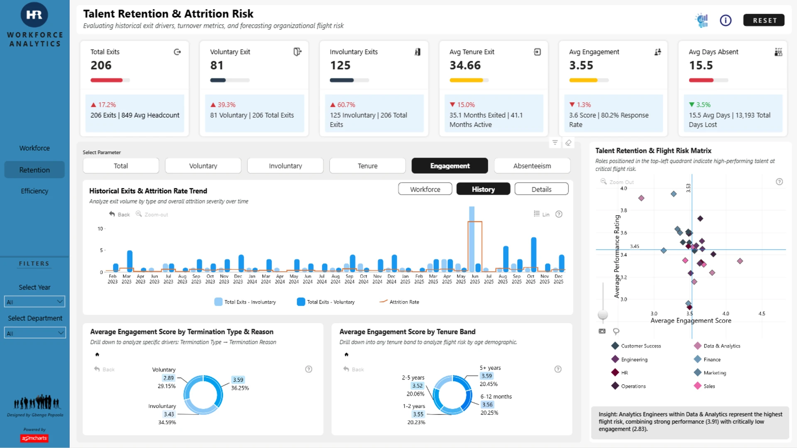The height and width of the screenshot is (448, 797).
Task: Click the Sales legend swatch
Action: coord(697,386)
